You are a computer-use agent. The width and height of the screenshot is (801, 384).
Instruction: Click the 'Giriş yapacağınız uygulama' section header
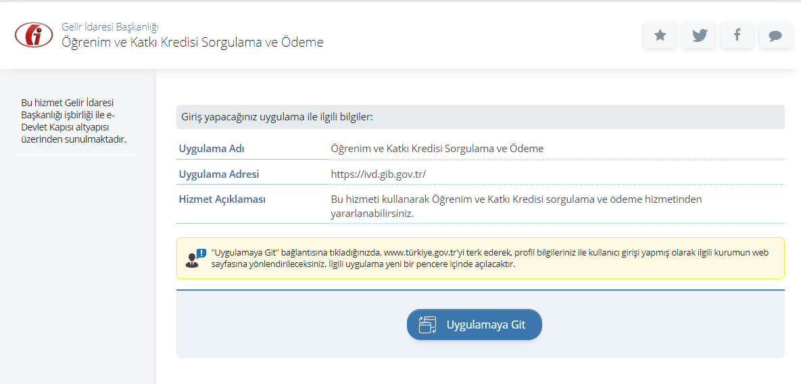click(x=277, y=117)
